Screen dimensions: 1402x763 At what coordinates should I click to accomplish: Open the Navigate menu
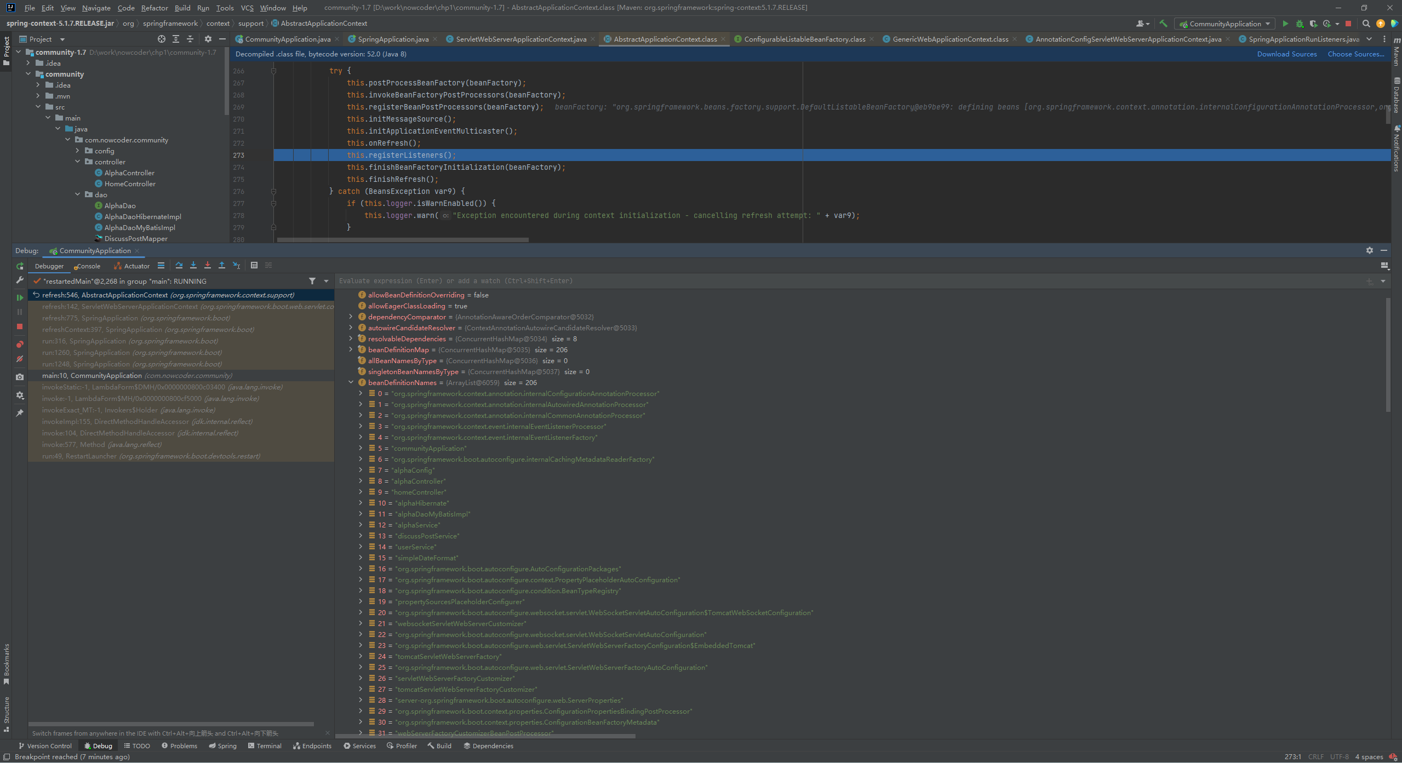[x=96, y=8]
